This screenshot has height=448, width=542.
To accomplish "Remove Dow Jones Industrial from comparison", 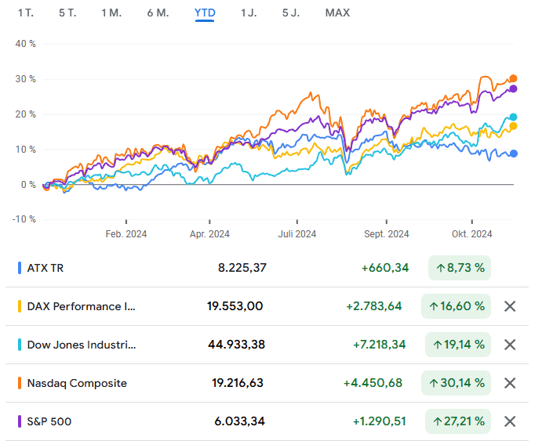I will [x=510, y=345].
